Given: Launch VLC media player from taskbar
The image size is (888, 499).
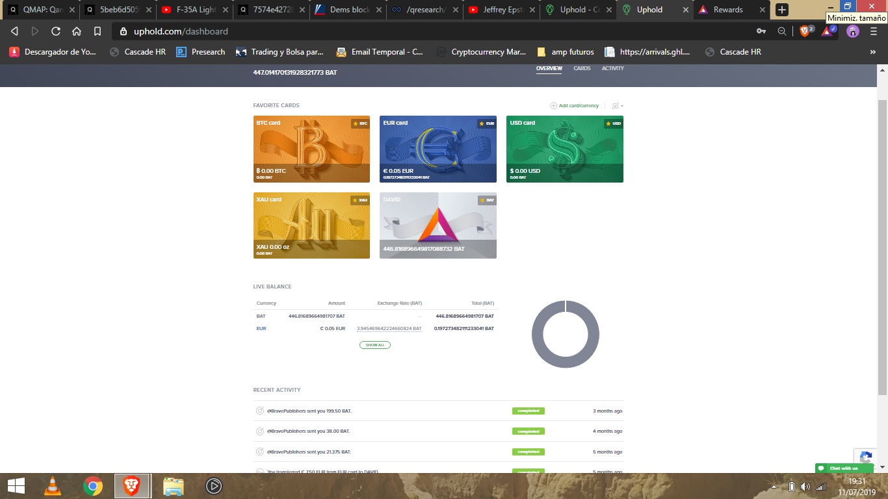Looking at the screenshot, I should point(53,485).
